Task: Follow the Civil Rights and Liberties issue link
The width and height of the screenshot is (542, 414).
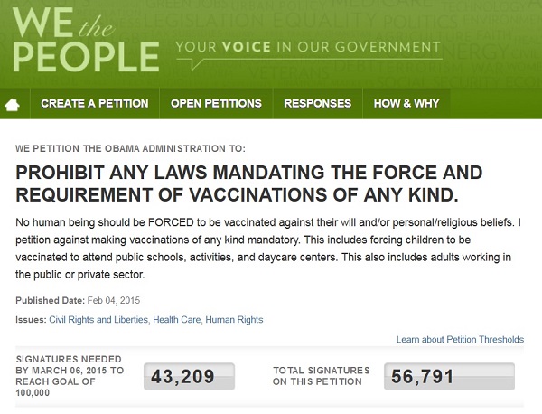Action: pyautogui.click(x=102, y=319)
